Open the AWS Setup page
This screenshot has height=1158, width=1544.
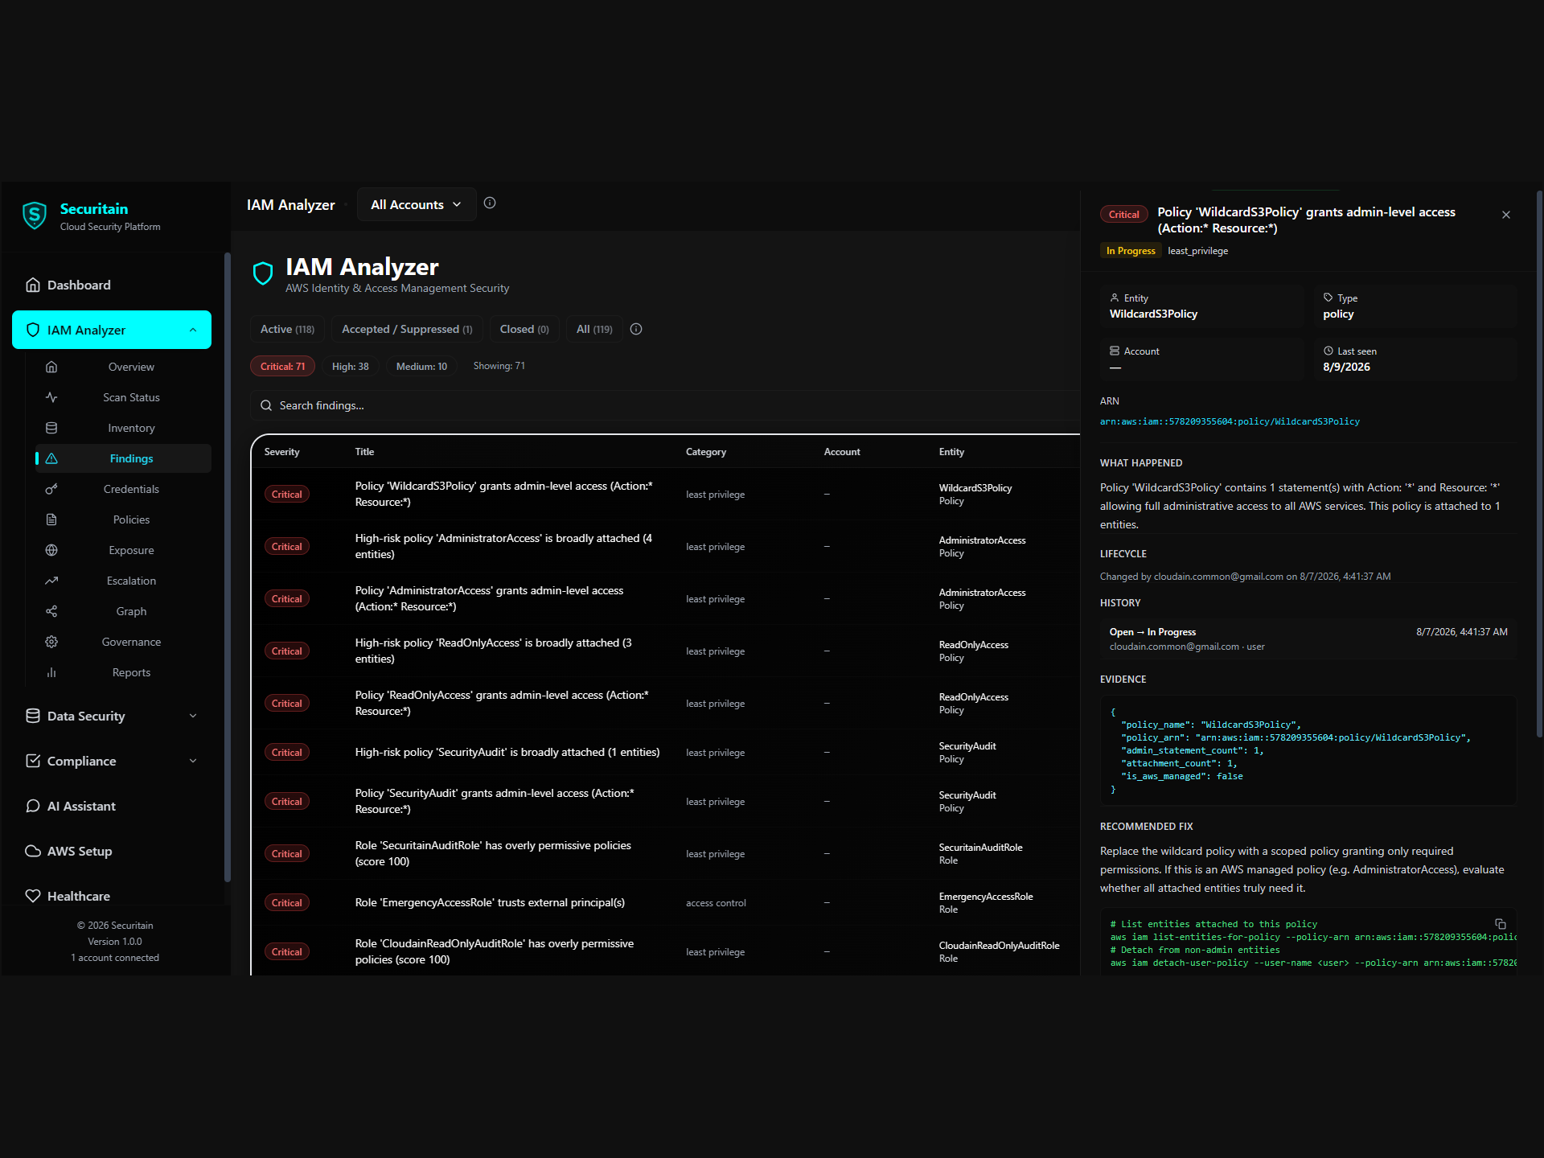(x=112, y=851)
